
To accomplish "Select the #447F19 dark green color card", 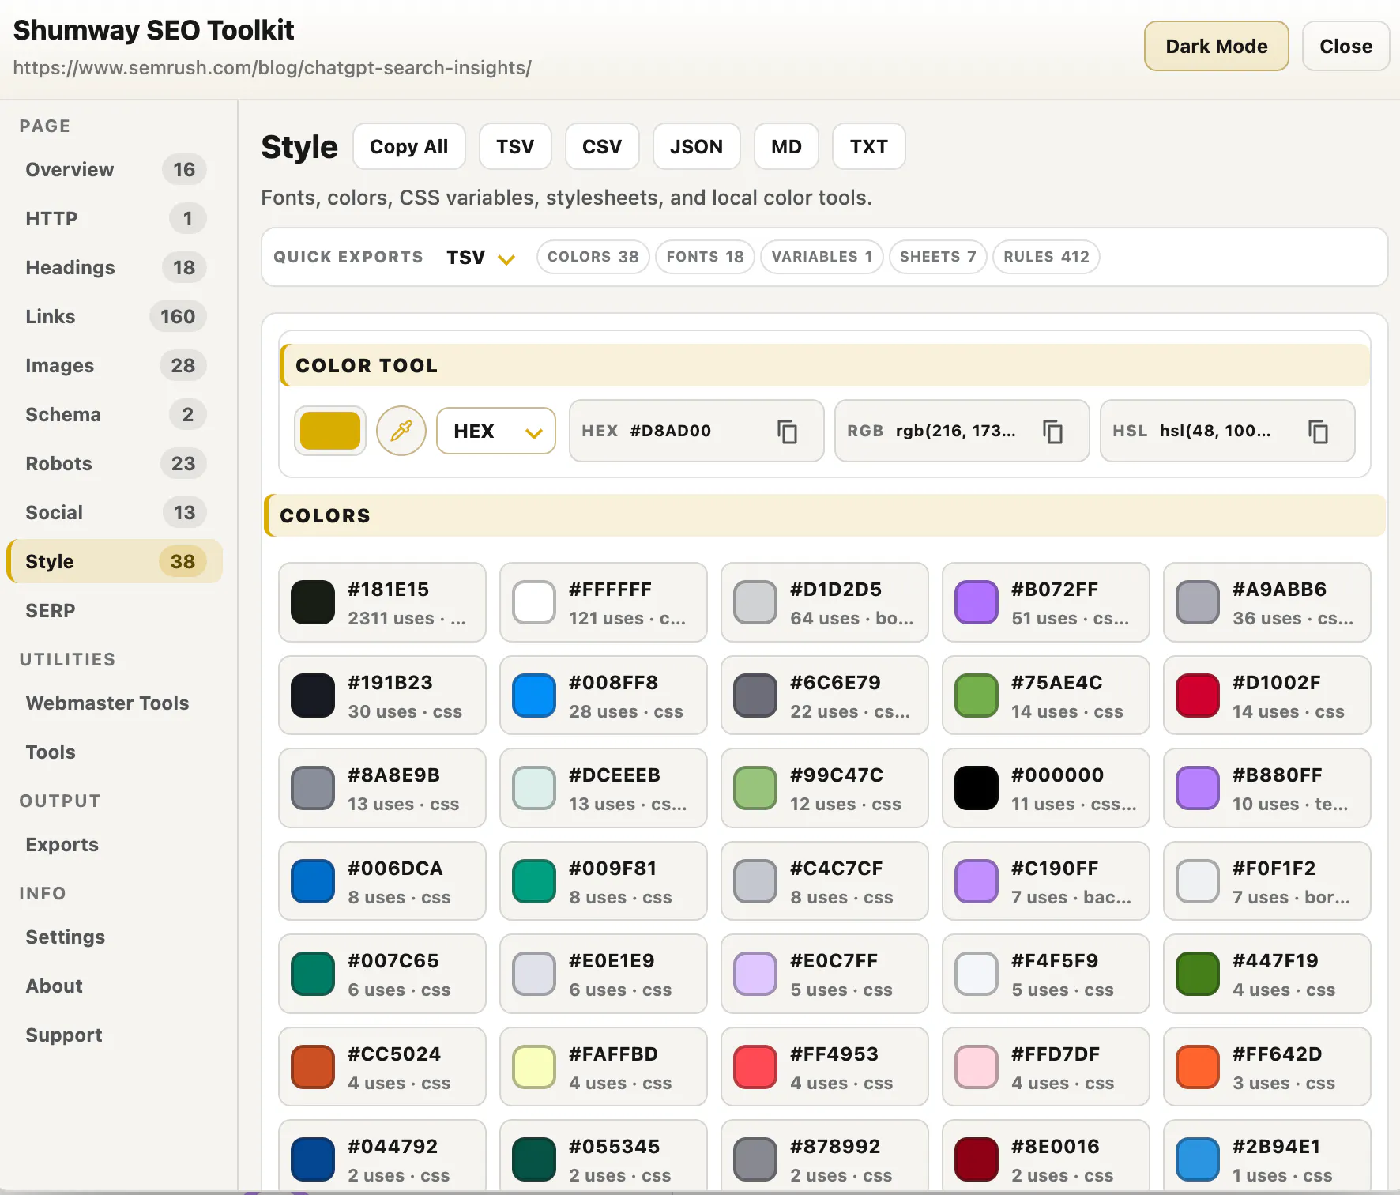I will 1267,974.
